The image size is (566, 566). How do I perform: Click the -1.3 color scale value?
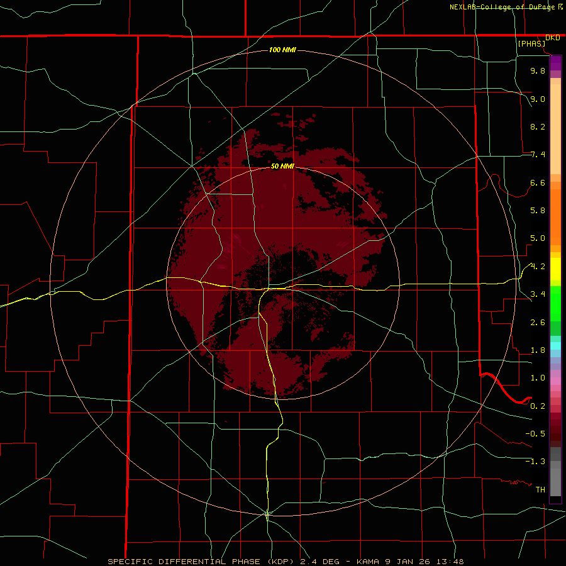click(535, 462)
